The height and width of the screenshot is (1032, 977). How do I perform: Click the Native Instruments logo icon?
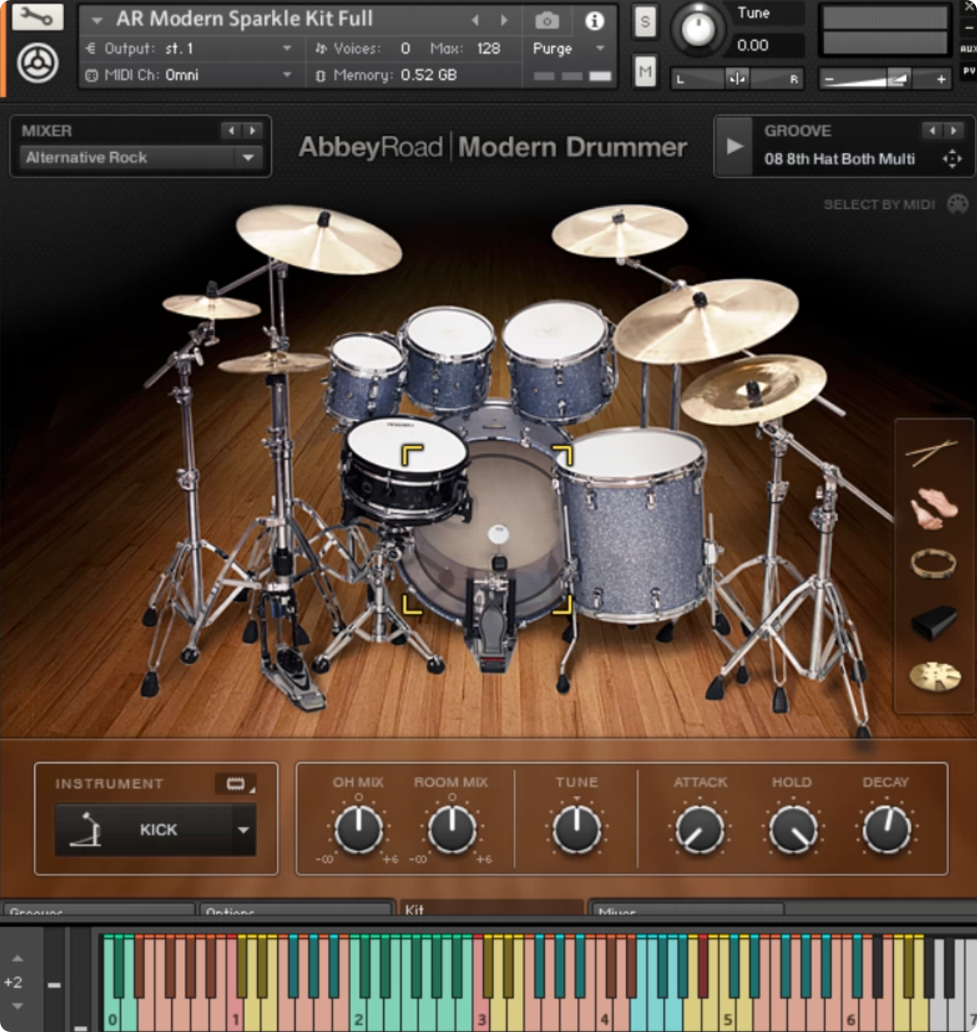coord(38,62)
